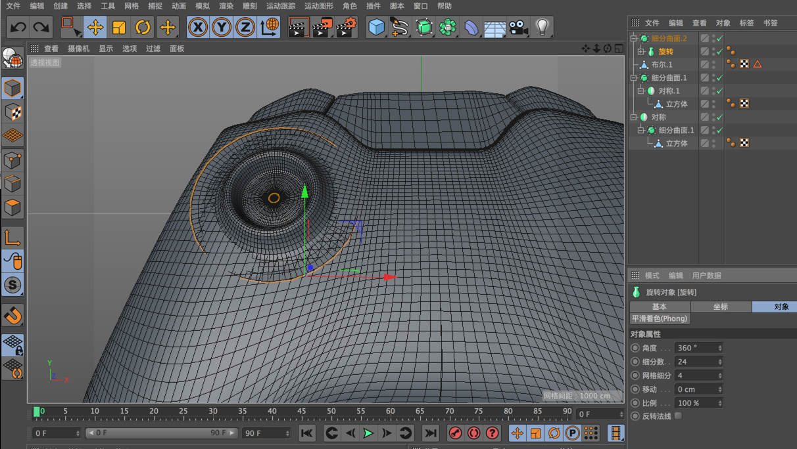Activate the Scale tool
The width and height of the screenshot is (797, 449).
click(119, 27)
